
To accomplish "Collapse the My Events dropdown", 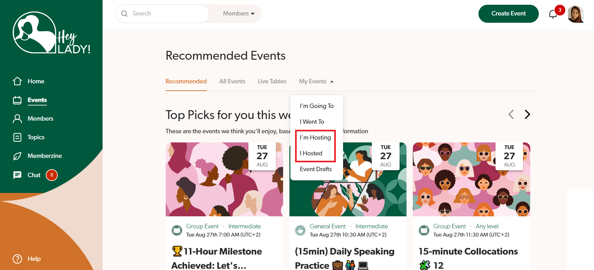I will [x=316, y=81].
